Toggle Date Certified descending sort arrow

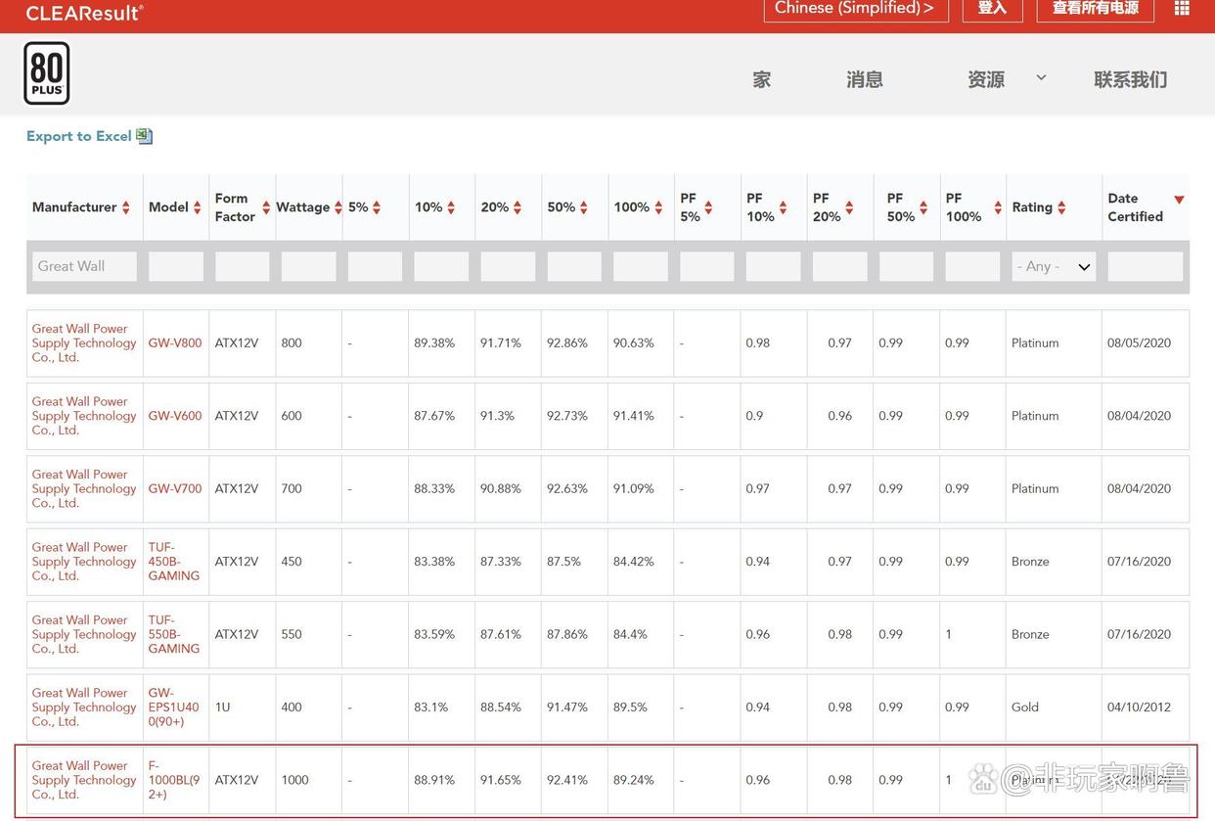coord(1179,200)
